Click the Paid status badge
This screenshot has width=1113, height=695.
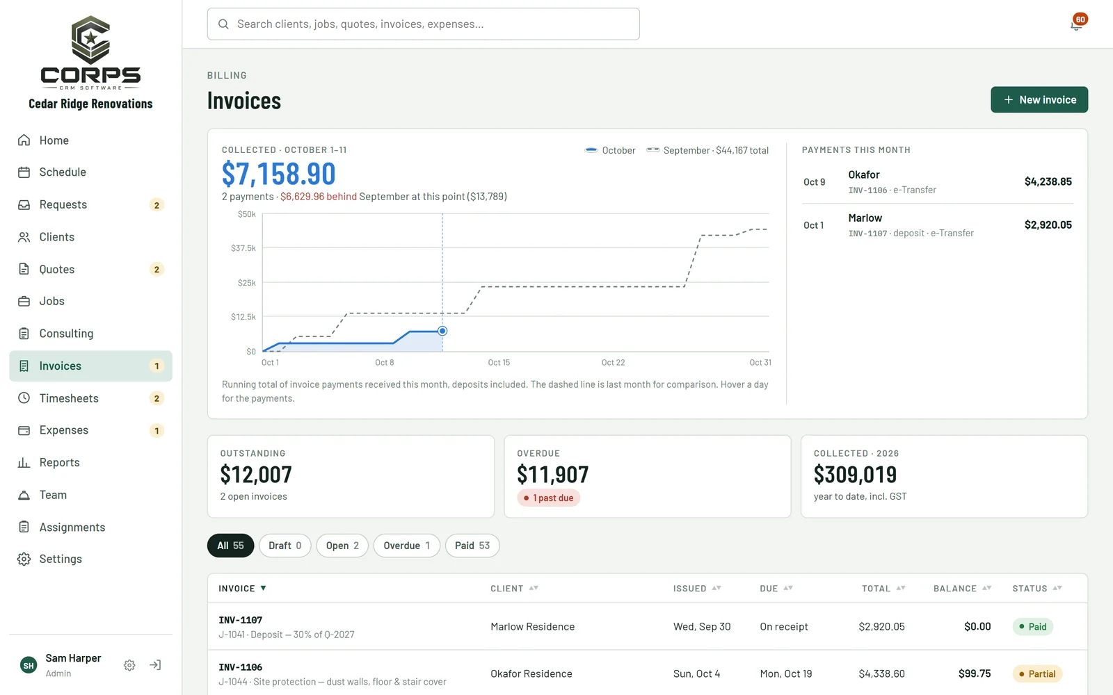[x=1033, y=627]
